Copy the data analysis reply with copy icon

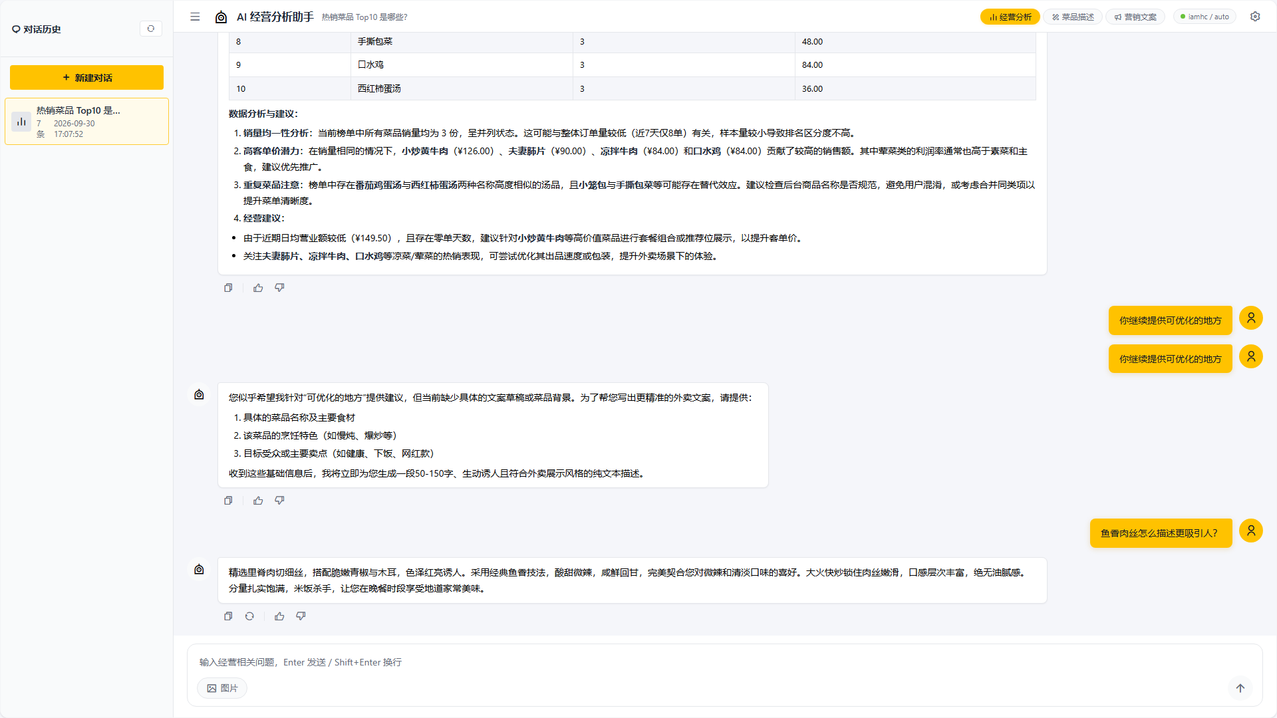coord(228,288)
